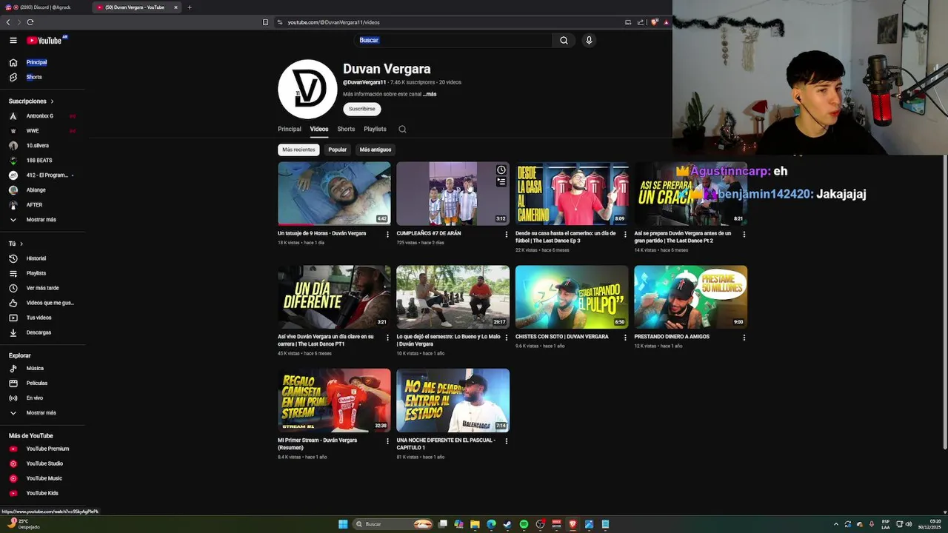948x533 pixels.
Task: Filter by Más recientes chip
Action: click(x=298, y=150)
